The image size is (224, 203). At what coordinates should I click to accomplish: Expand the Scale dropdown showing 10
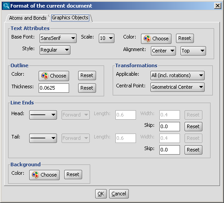[106, 38]
